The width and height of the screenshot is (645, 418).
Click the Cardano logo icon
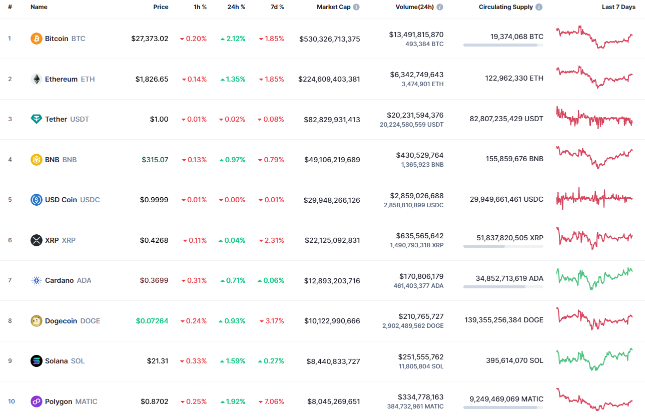point(35,280)
